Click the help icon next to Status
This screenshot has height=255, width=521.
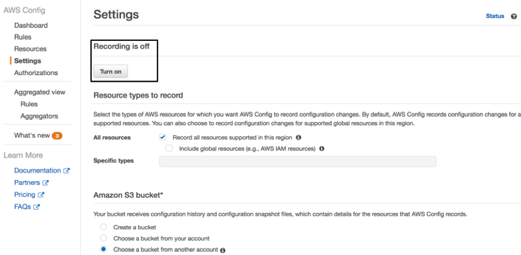[513, 16]
